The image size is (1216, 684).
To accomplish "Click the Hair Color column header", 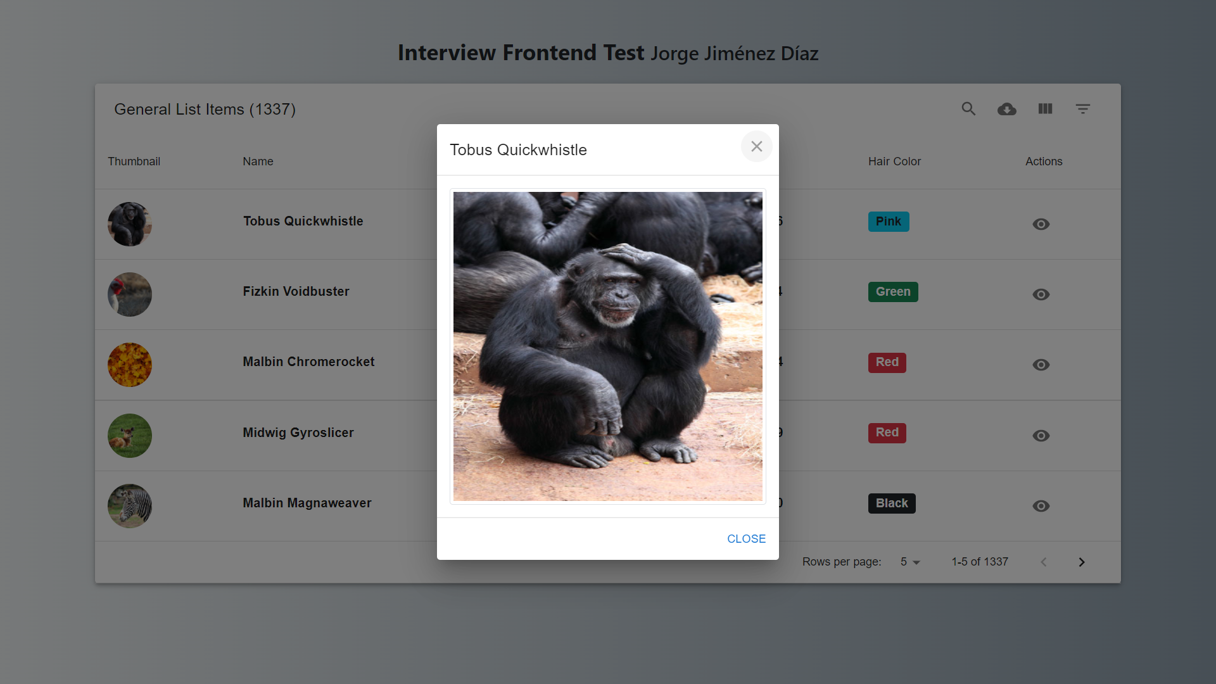I will pyautogui.click(x=894, y=161).
